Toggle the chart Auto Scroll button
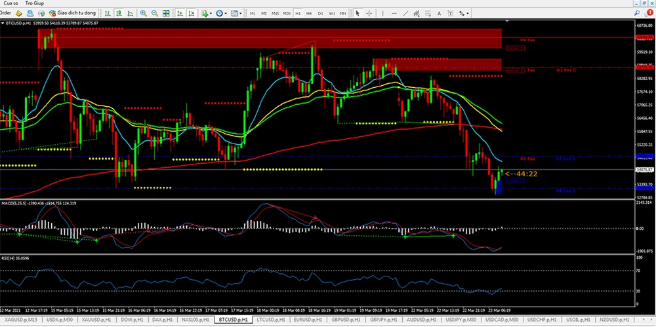Screen dimensions: 656x327 tap(180, 13)
